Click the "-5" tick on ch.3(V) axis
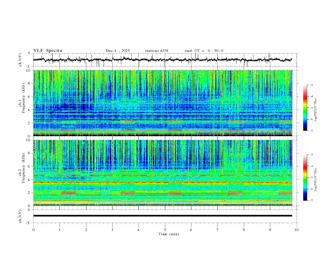Viewport: 334px width, 258px height. (28, 223)
